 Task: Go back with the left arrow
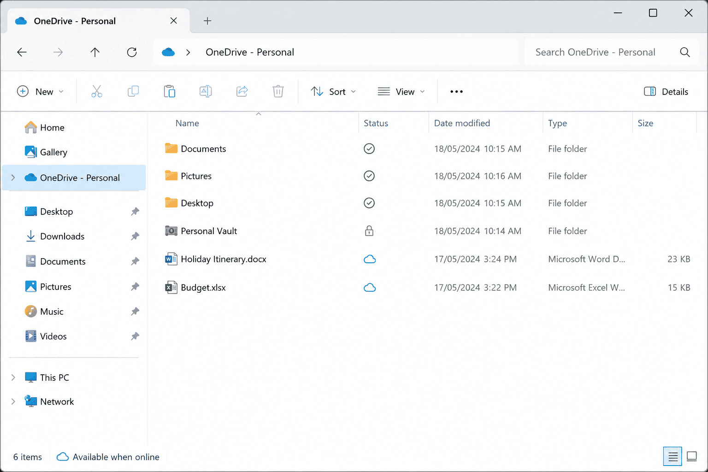click(x=22, y=52)
